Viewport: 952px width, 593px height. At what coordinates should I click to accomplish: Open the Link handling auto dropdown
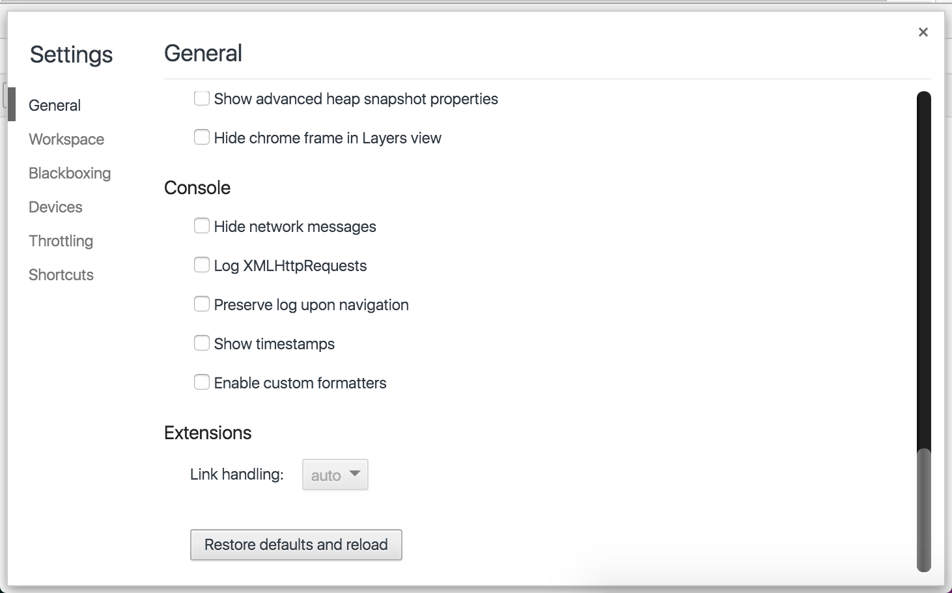pyautogui.click(x=335, y=474)
